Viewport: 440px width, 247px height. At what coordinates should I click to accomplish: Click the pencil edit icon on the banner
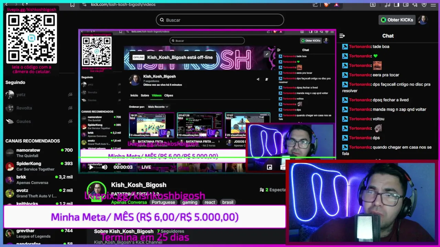(x=266, y=54)
